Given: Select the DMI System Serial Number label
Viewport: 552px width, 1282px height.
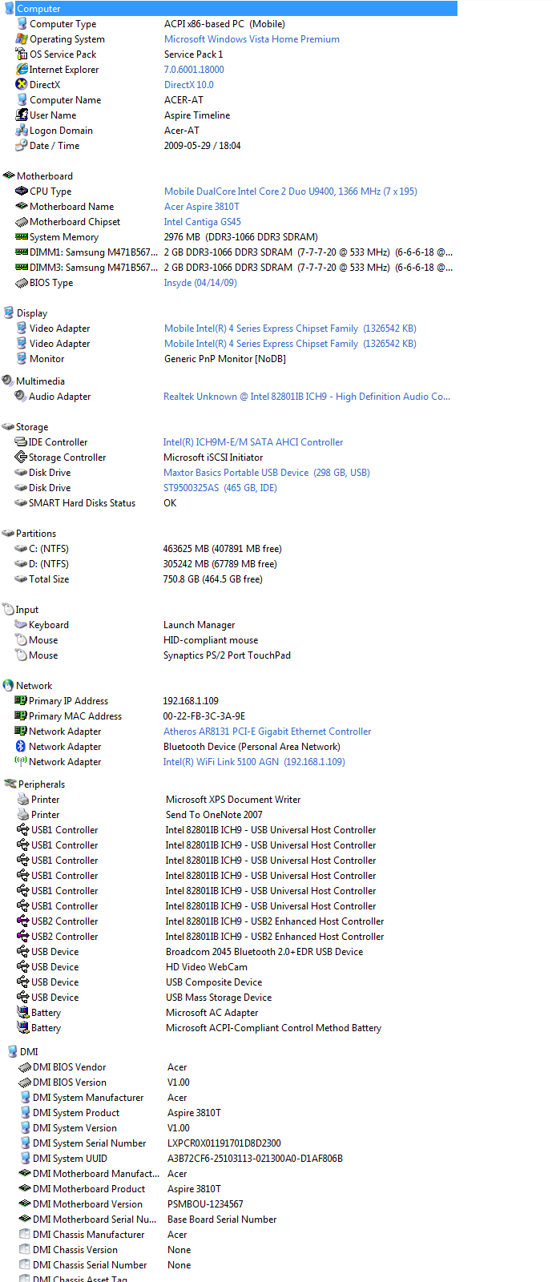Looking at the screenshot, I should tap(90, 1143).
